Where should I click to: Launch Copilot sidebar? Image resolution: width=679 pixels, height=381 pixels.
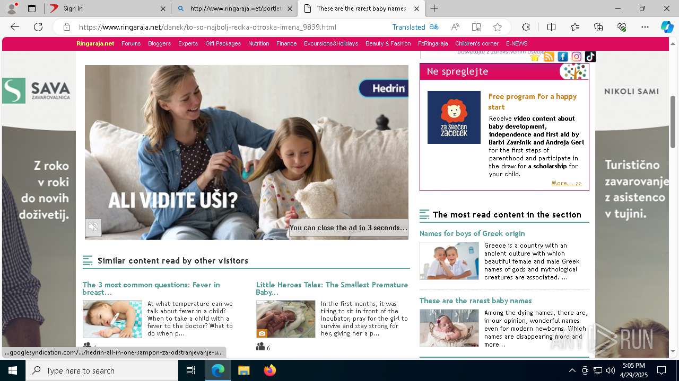coord(667,27)
